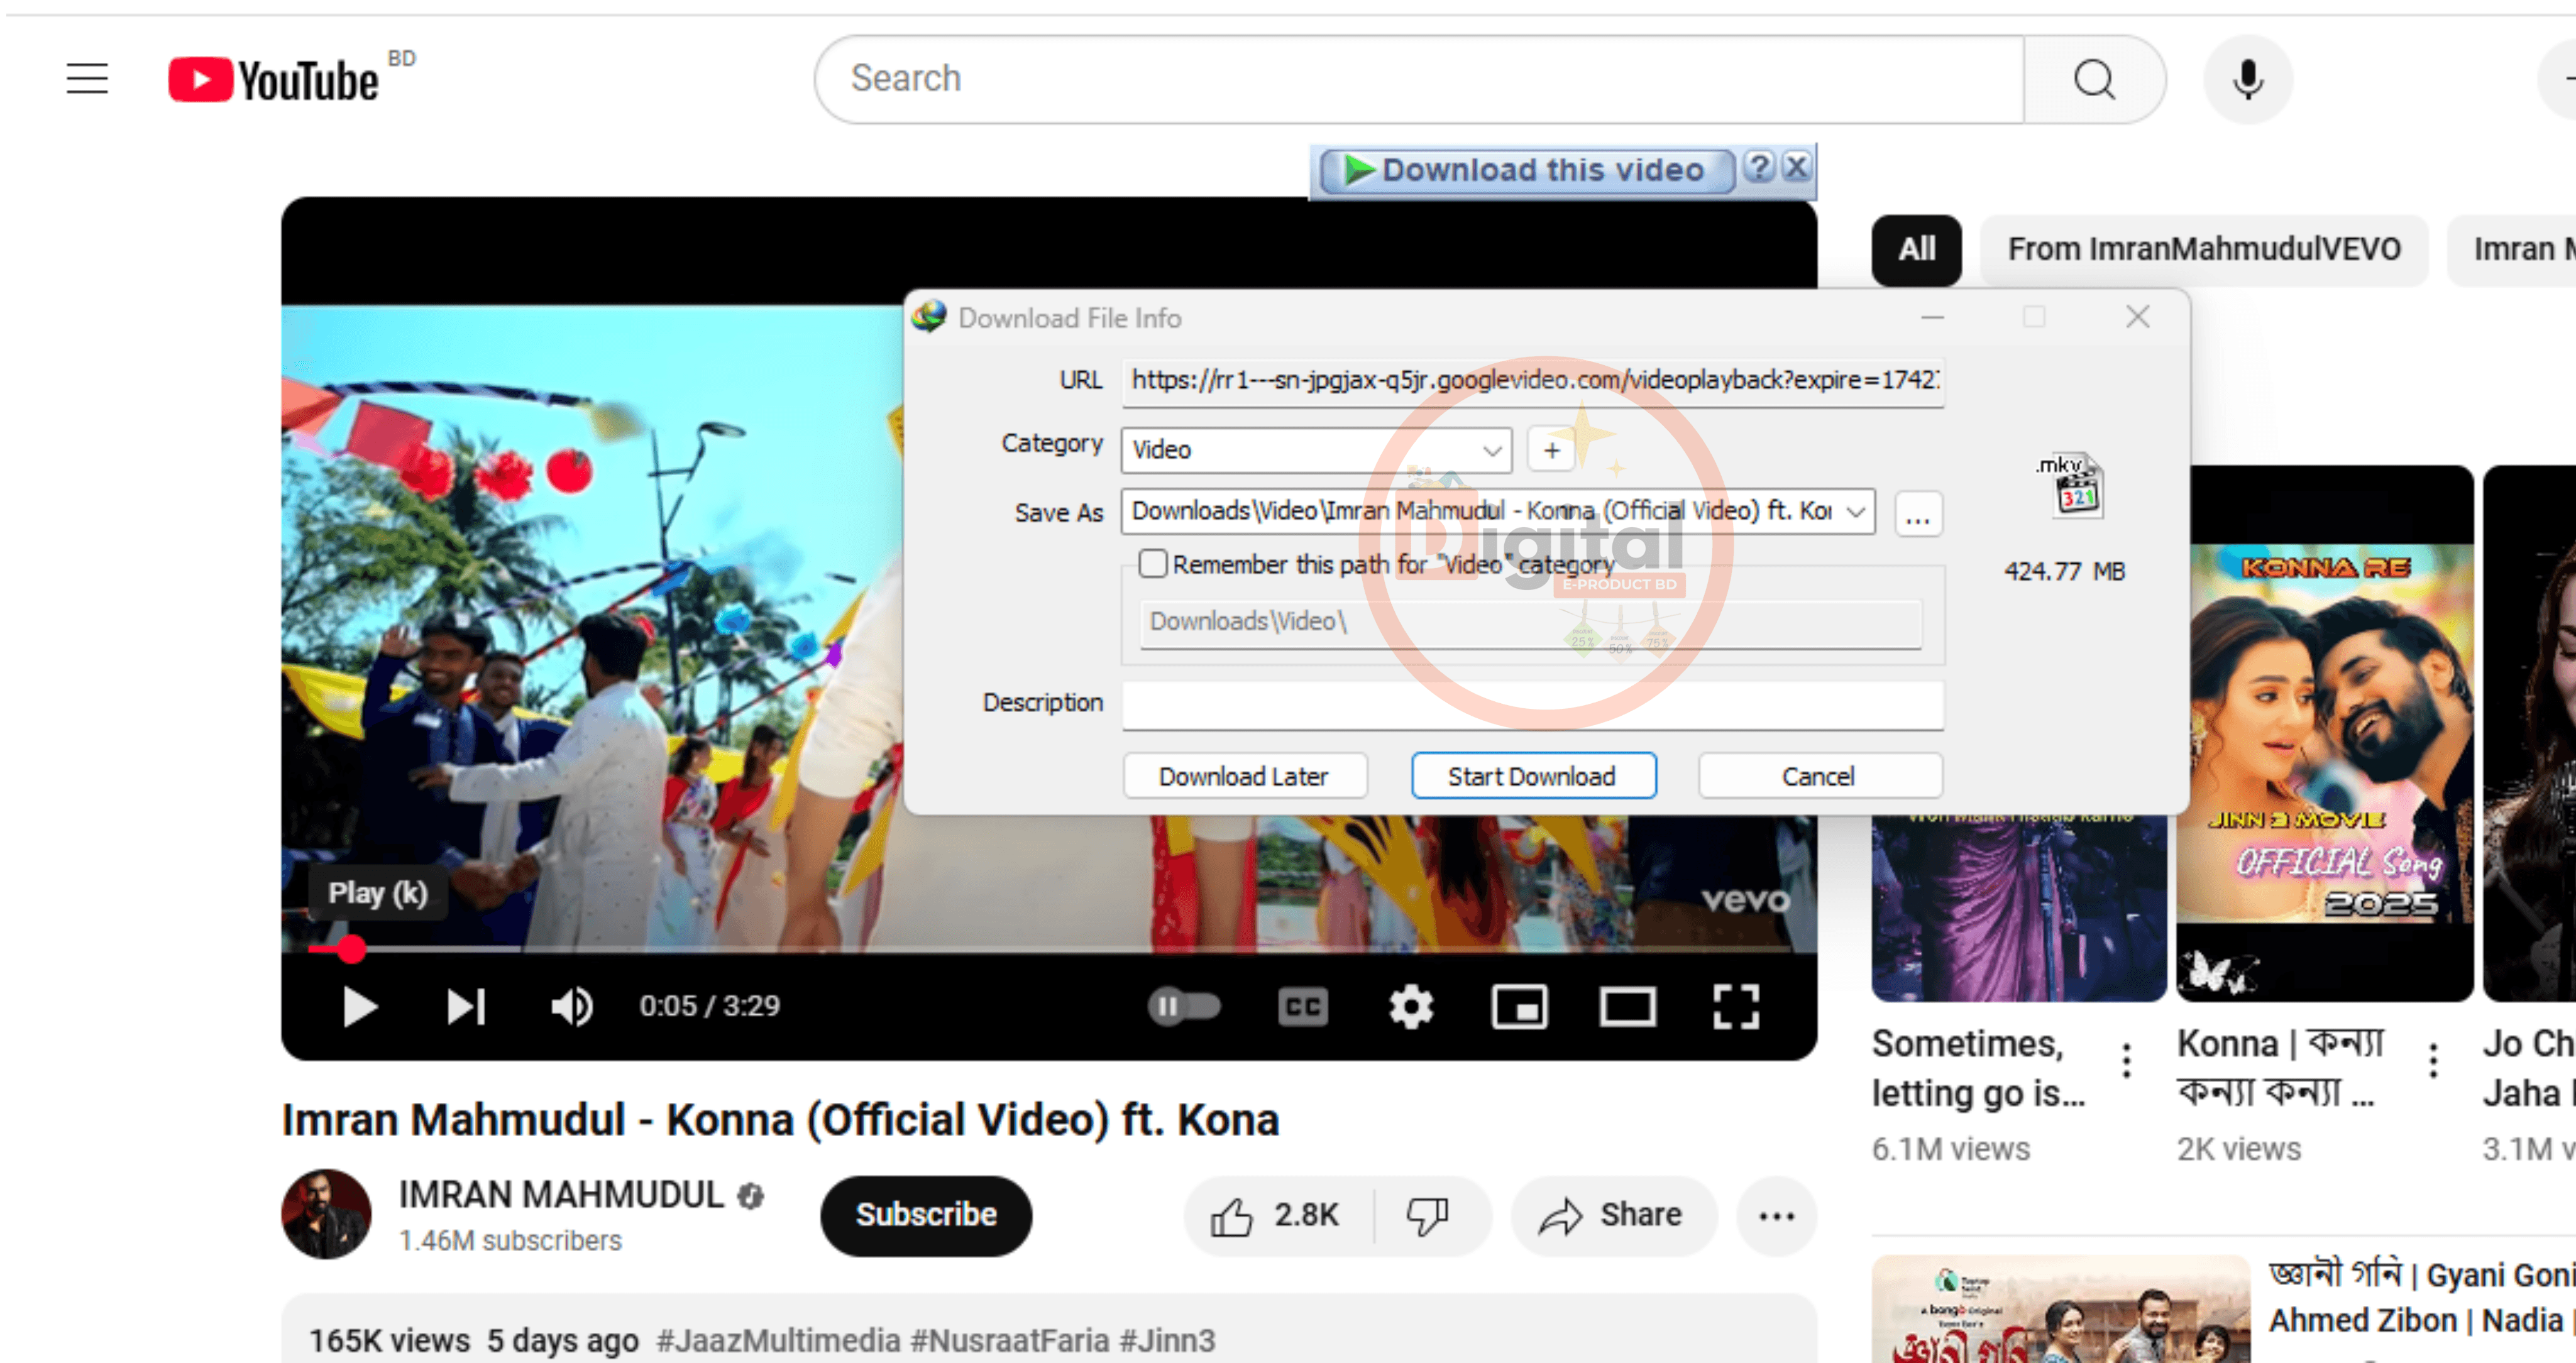Expand the Save As path dropdown arrow

coord(1856,512)
